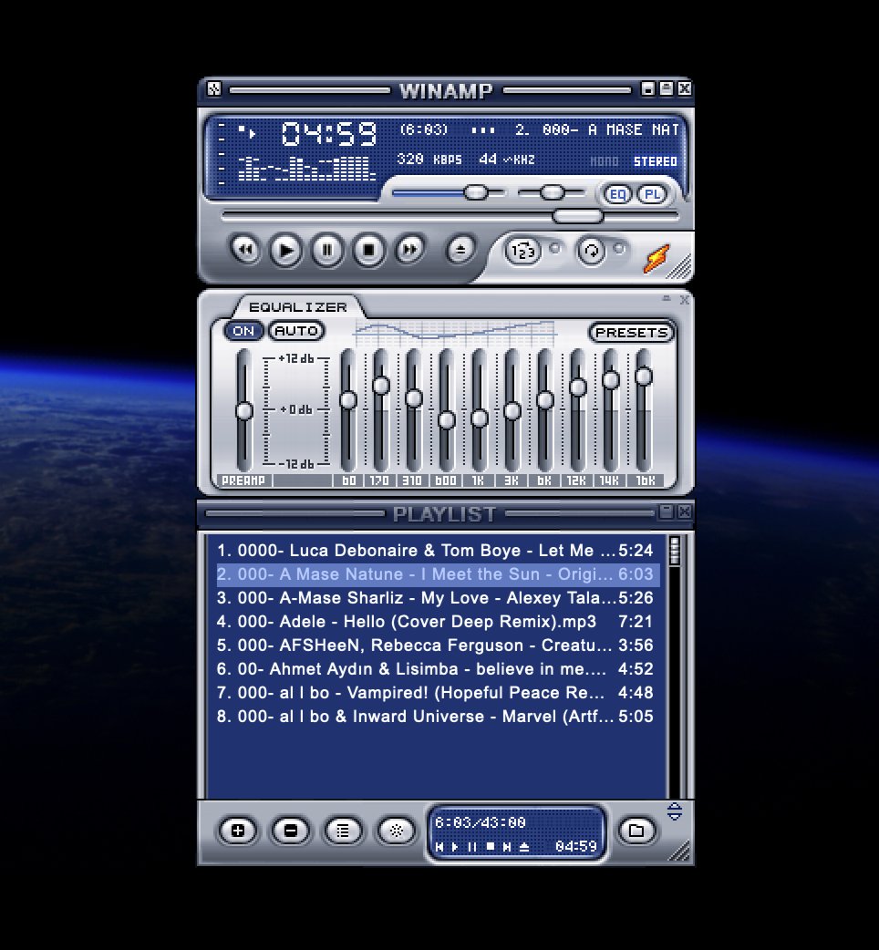This screenshot has width=879, height=950.
Task: Click the +0 db reset label
Action: tap(296, 410)
